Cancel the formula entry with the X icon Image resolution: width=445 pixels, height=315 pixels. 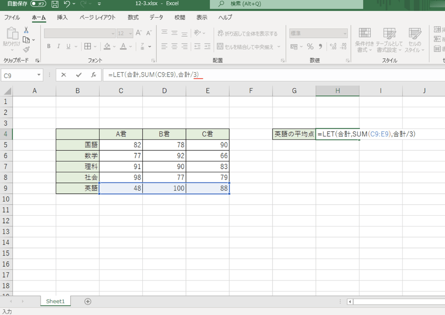(x=64, y=75)
